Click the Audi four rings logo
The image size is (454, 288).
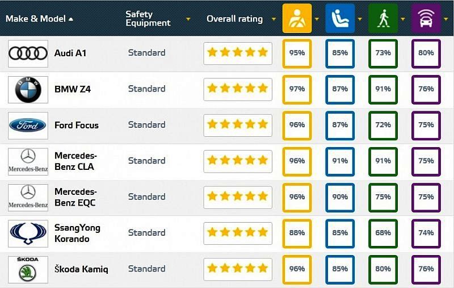[x=28, y=53]
